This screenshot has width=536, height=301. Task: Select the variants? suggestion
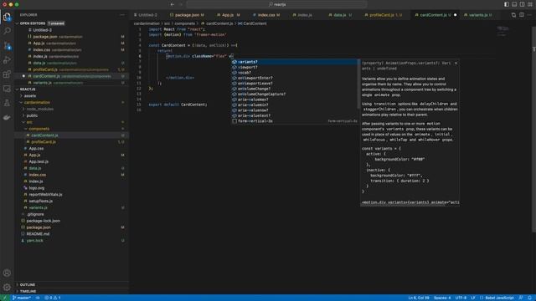[x=295, y=62]
